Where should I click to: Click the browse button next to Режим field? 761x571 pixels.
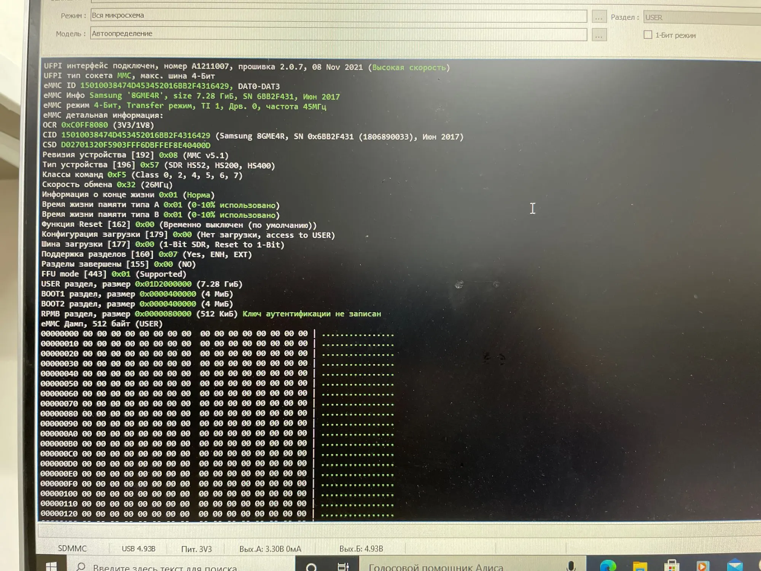[x=599, y=17]
